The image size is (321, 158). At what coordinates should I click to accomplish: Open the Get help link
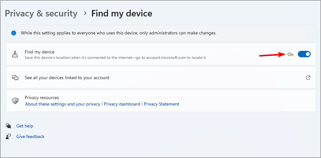click(25, 126)
